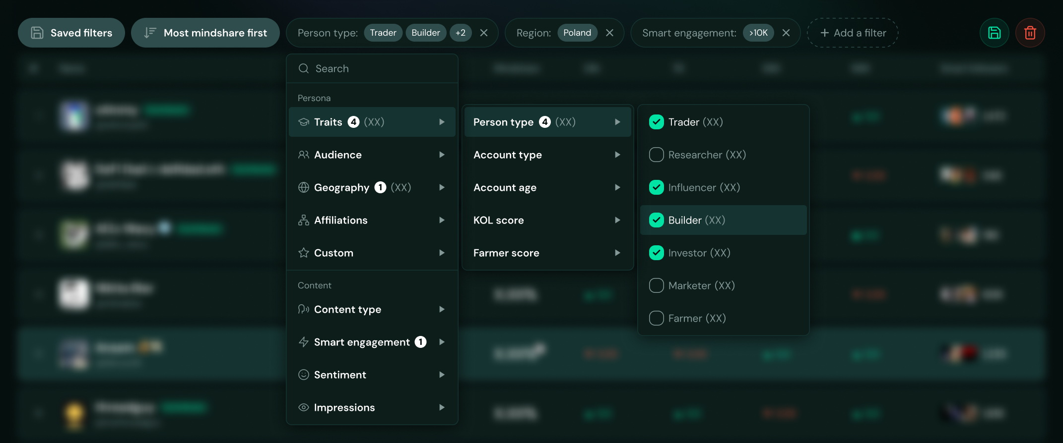1063x443 pixels.
Task: Click the Custom star icon
Action: (x=304, y=253)
